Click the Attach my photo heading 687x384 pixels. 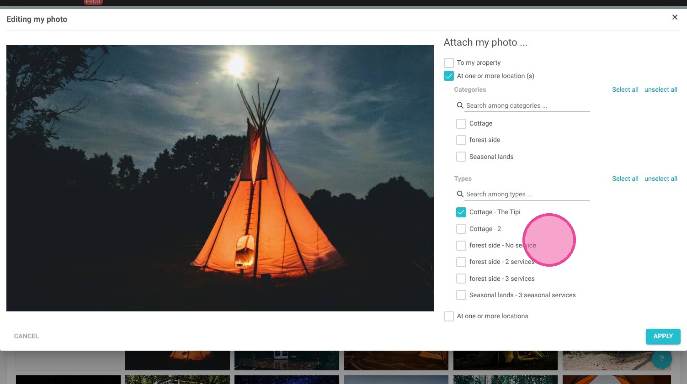pyautogui.click(x=485, y=42)
